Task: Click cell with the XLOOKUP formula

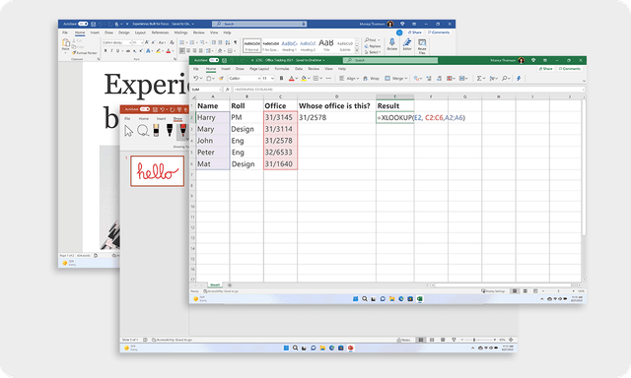Action: tap(394, 118)
